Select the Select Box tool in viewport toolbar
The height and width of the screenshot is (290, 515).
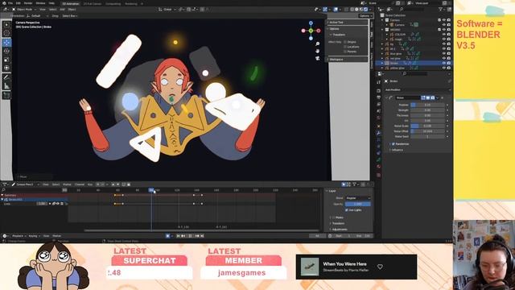click(6, 25)
